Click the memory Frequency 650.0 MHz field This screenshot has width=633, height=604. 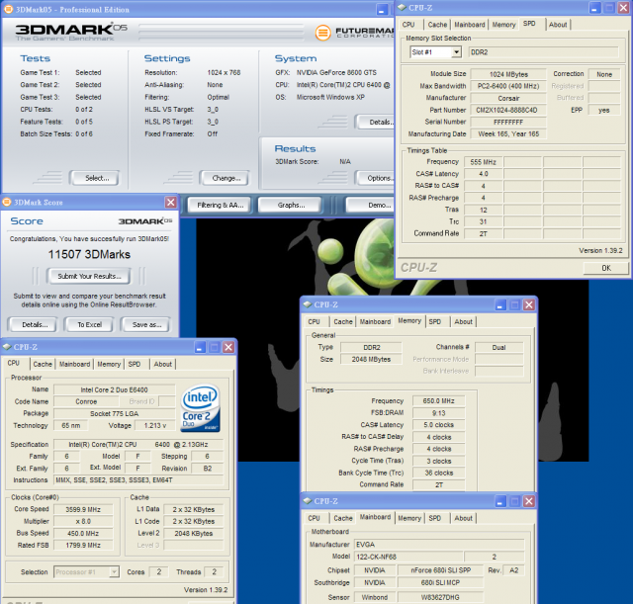[438, 401]
